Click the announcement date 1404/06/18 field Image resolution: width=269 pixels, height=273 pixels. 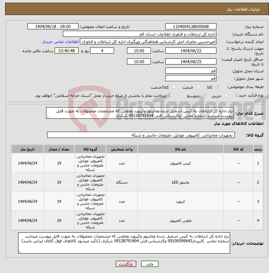pos(53,27)
